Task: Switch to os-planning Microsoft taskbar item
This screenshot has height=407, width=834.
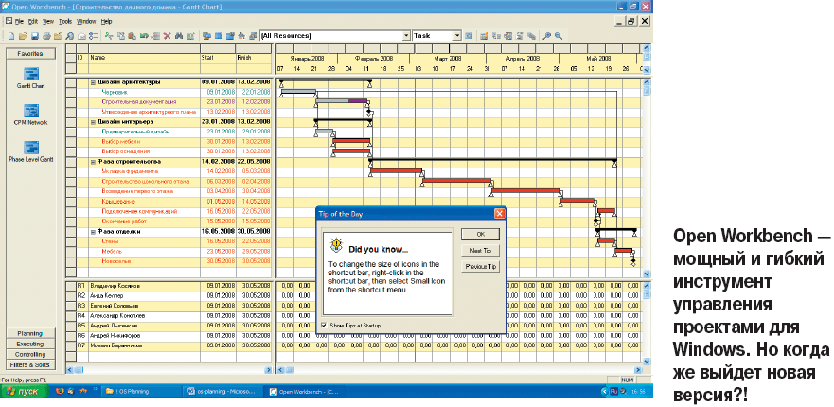Action: (223, 392)
